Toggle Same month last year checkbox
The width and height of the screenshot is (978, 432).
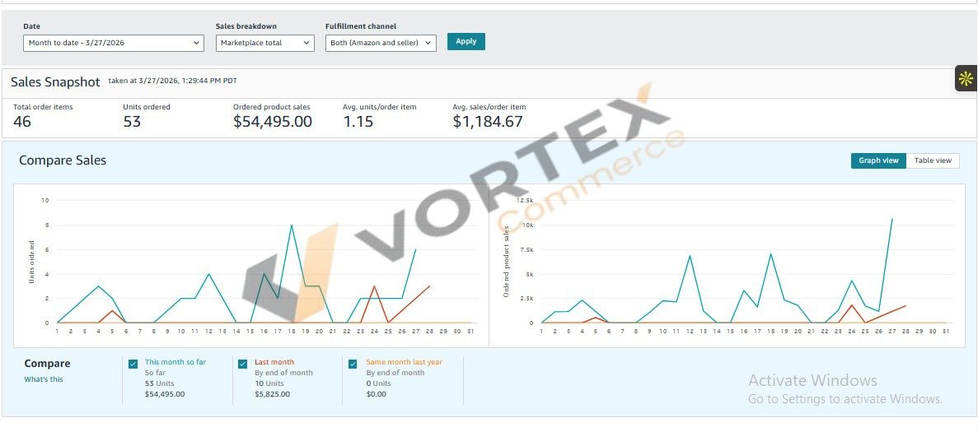353,365
